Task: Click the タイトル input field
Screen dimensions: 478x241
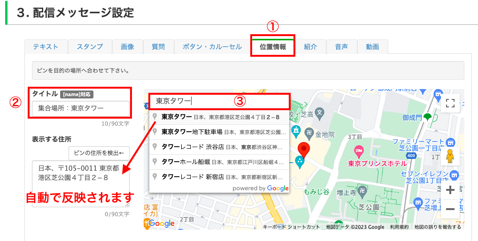Action: click(x=81, y=108)
